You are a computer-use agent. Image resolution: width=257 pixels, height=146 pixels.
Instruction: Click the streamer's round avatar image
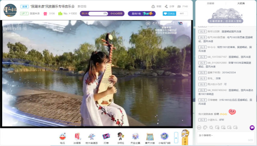(x=10, y=10)
